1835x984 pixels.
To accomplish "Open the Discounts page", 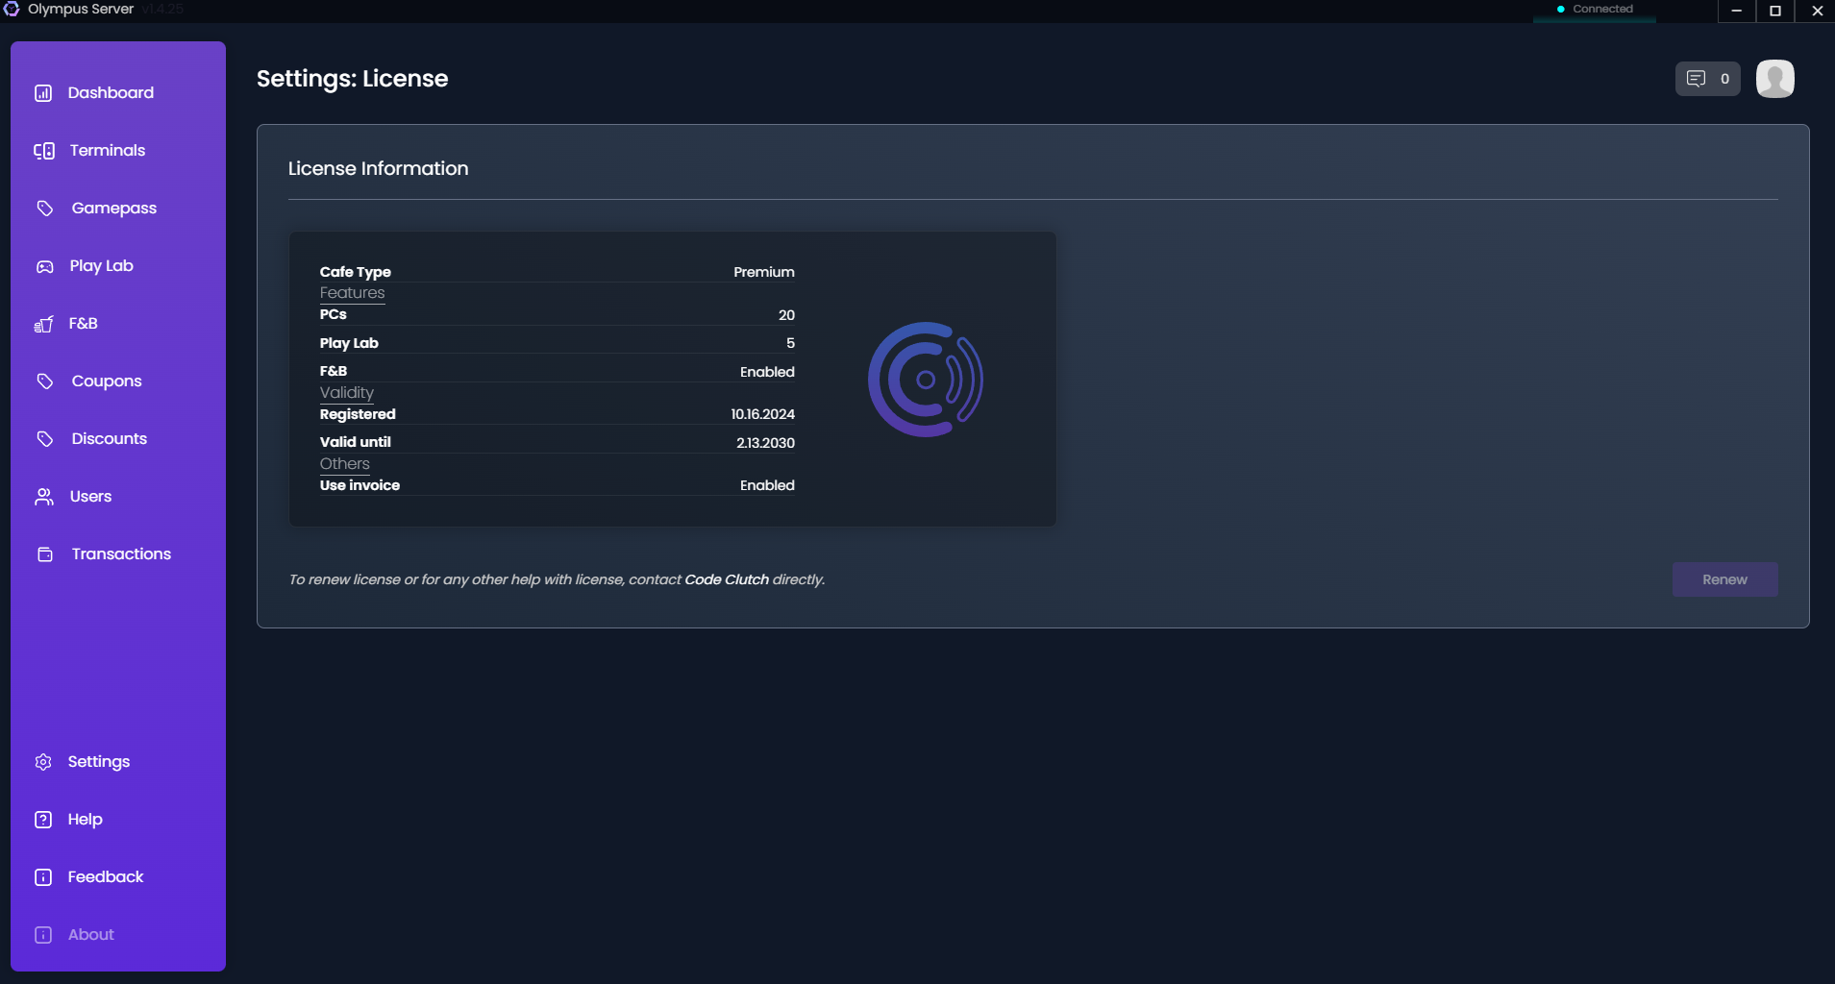I will [x=109, y=438].
